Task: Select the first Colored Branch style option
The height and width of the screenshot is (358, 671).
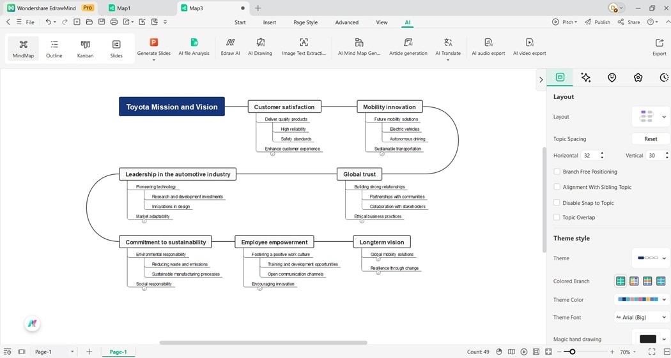Action: click(x=621, y=281)
